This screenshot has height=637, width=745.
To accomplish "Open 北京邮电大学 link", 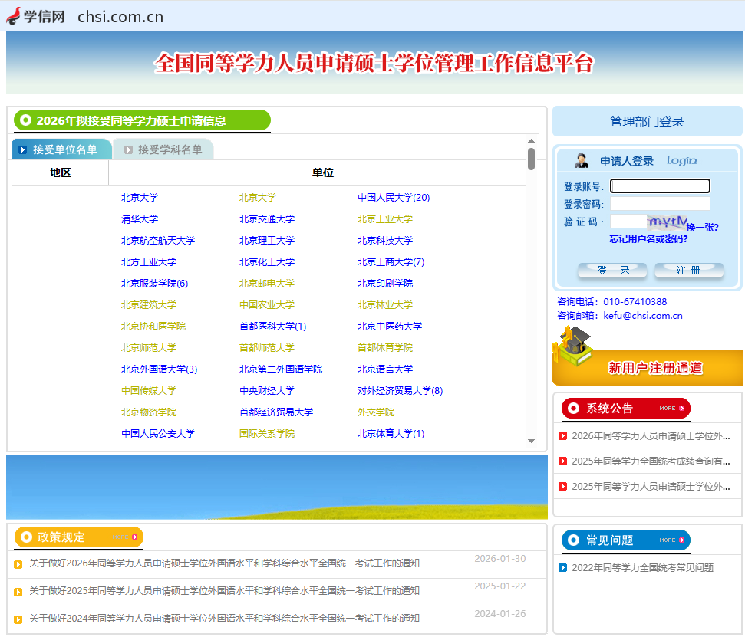I will tap(266, 284).
